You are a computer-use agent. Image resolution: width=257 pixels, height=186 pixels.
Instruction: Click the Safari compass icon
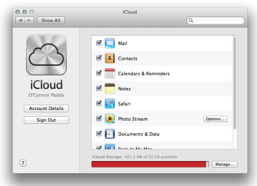pos(110,104)
